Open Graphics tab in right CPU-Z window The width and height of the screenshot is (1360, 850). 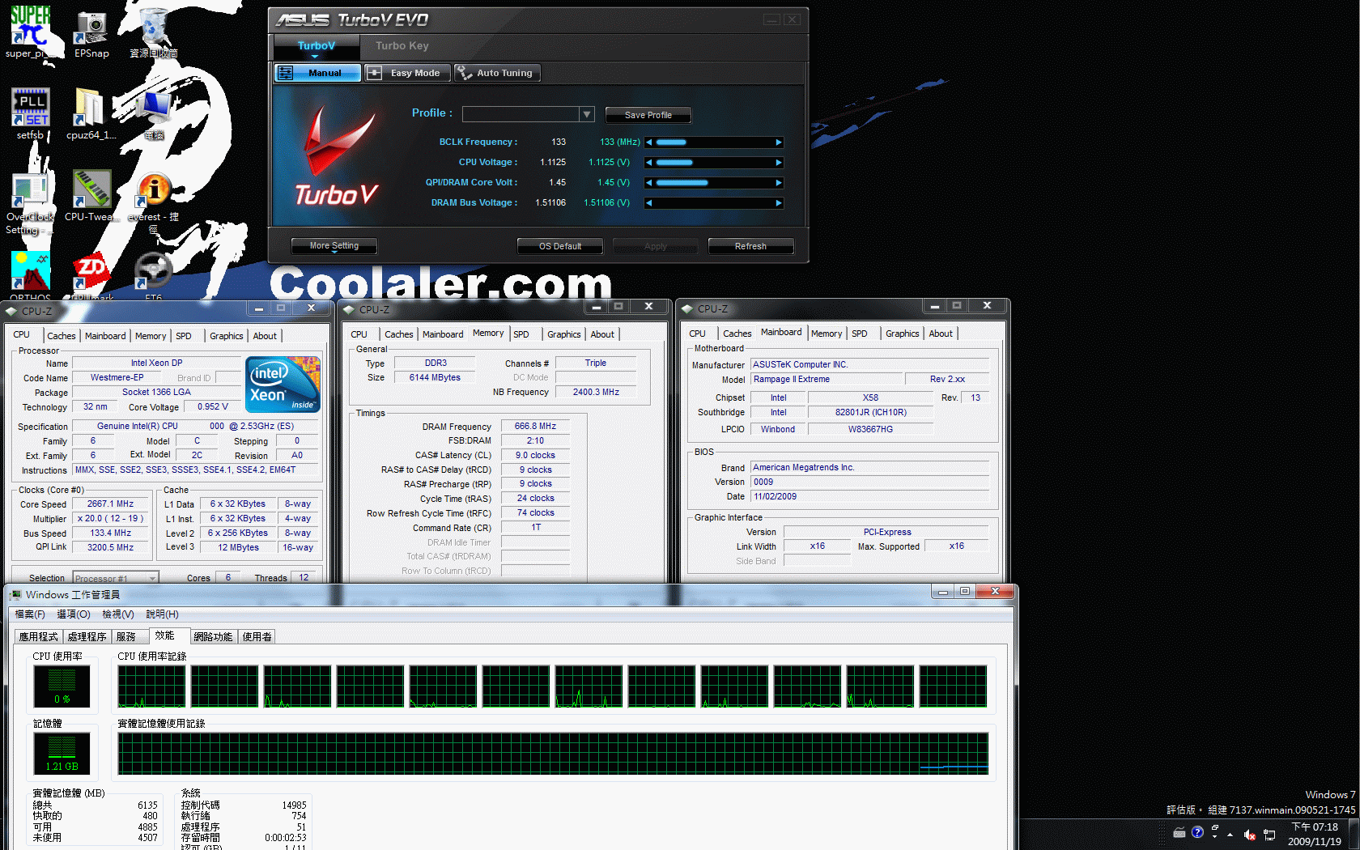click(x=902, y=334)
